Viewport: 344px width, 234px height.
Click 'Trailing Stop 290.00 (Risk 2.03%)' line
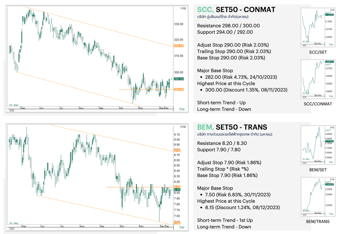234,52
